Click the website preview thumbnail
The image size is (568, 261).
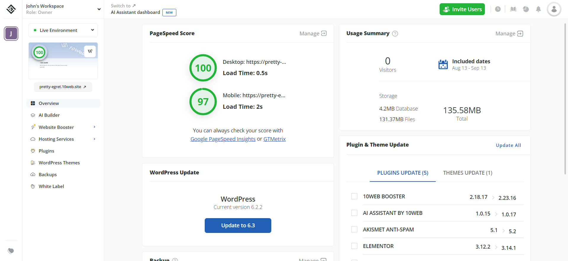[63, 61]
